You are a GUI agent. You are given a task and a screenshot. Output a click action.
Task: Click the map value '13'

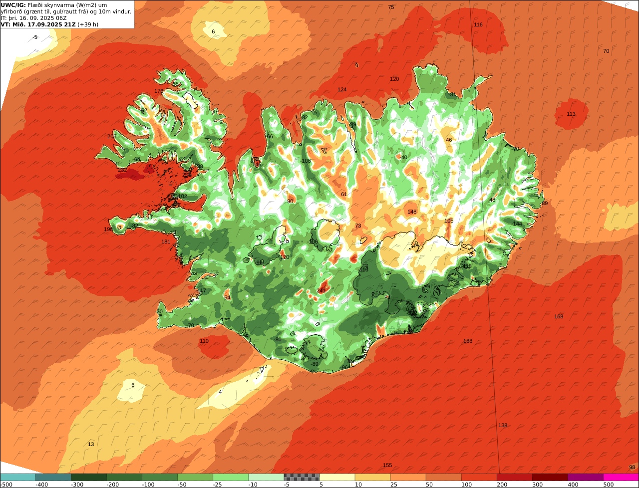point(91,444)
